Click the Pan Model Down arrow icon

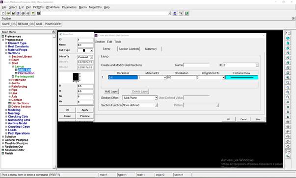288,117
